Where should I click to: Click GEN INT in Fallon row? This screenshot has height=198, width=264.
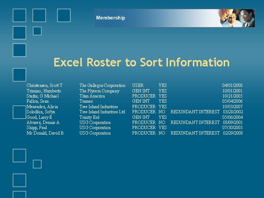click(x=141, y=101)
